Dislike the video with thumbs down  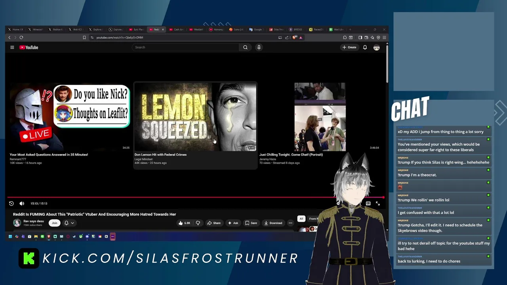pos(198,223)
